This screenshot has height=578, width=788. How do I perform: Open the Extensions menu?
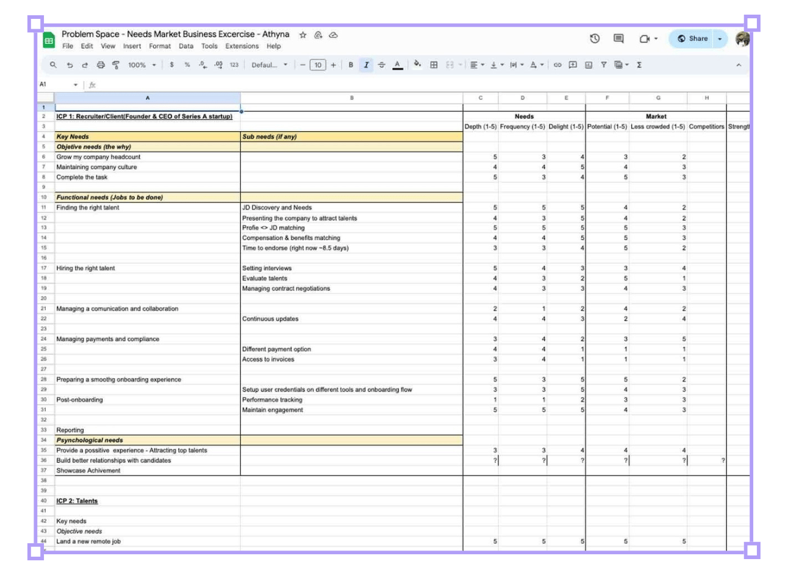242,46
